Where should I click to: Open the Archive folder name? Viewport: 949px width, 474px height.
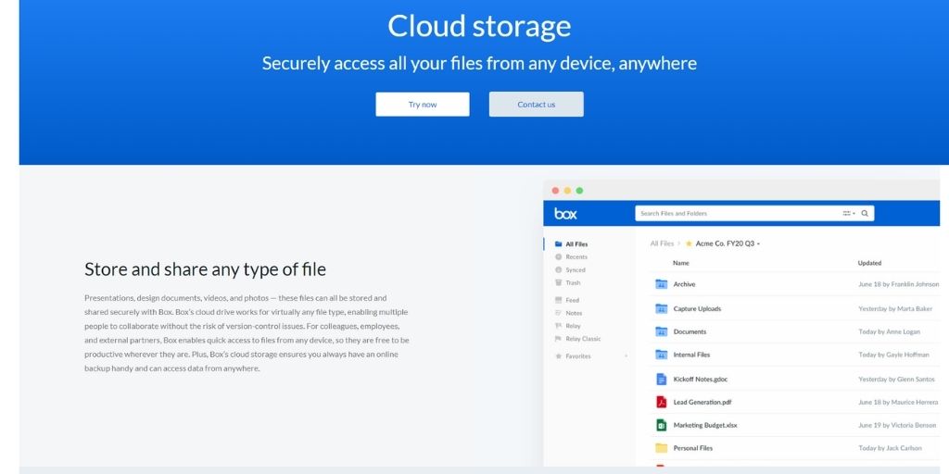click(684, 284)
